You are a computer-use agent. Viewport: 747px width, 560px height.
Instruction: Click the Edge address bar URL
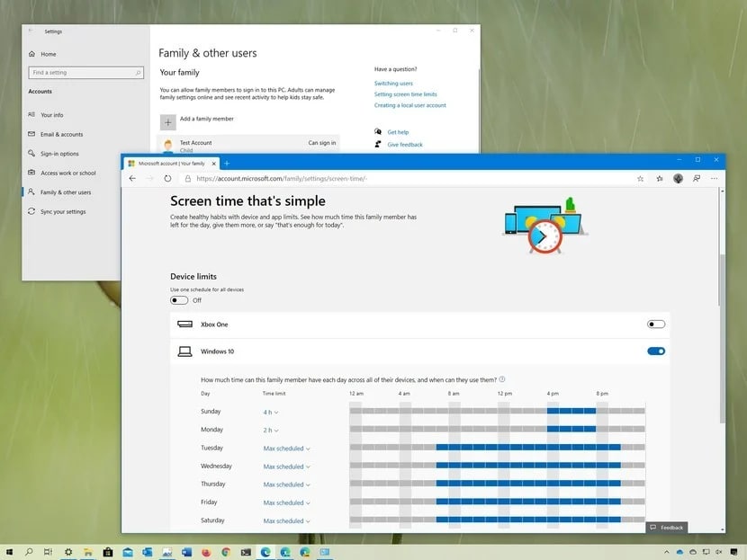click(282, 178)
